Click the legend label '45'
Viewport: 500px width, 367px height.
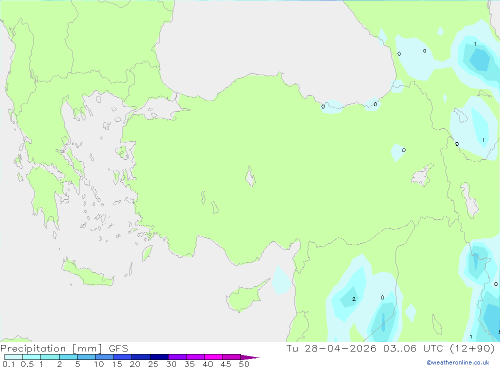click(x=226, y=364)
